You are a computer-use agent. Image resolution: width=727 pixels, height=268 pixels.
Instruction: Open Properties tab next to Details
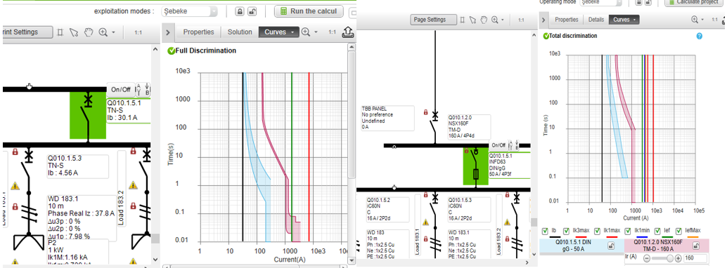coord(567,20)
